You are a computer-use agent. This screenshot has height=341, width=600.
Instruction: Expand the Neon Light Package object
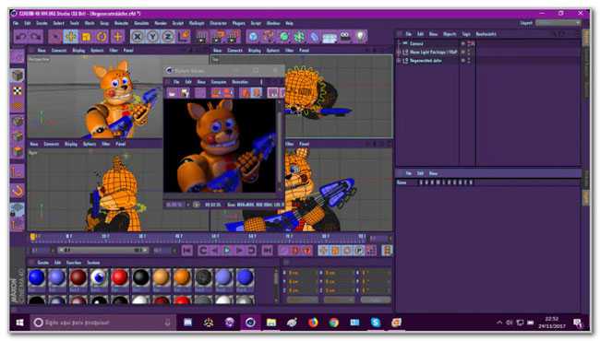399,52
